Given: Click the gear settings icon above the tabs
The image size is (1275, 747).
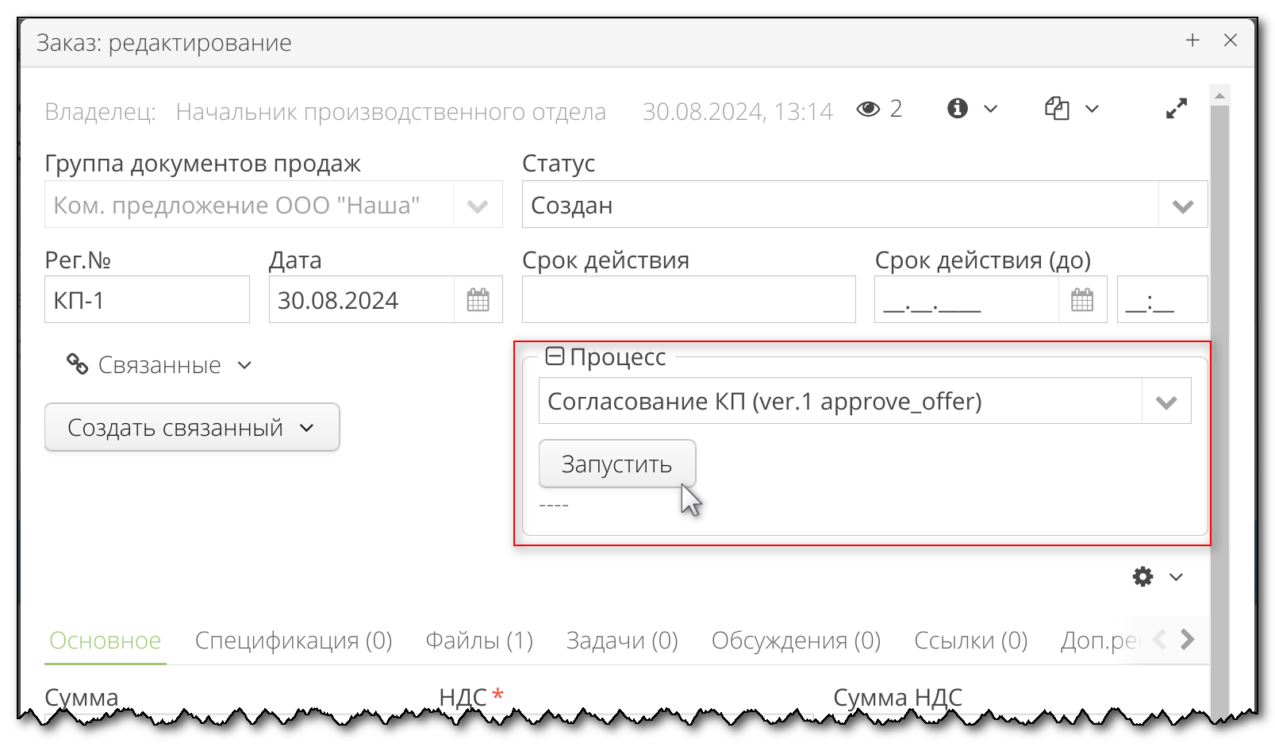Looking at the screenshot, I should 1142,577.
